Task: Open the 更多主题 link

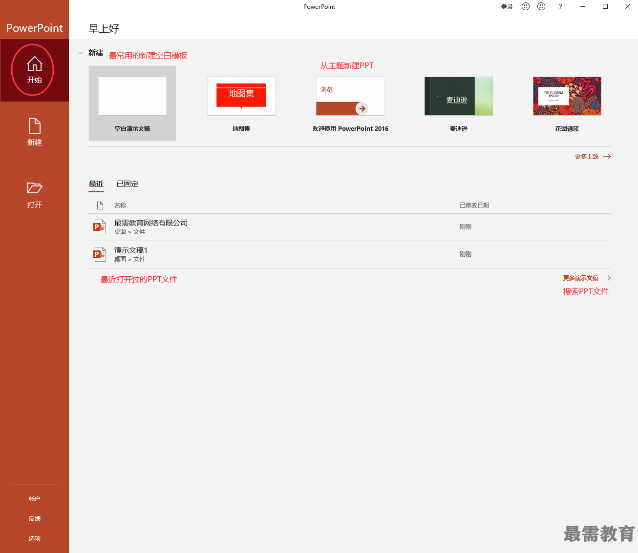Action: point(587,157)
